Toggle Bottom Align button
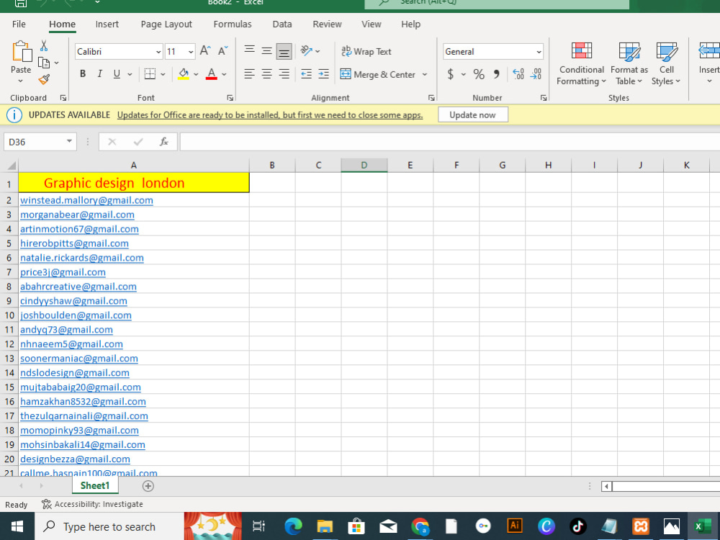Image resolution: width=720 pixels, height=540 pixels. 284,52
